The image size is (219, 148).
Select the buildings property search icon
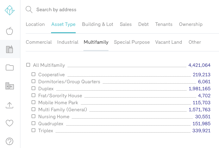[10, 49]
